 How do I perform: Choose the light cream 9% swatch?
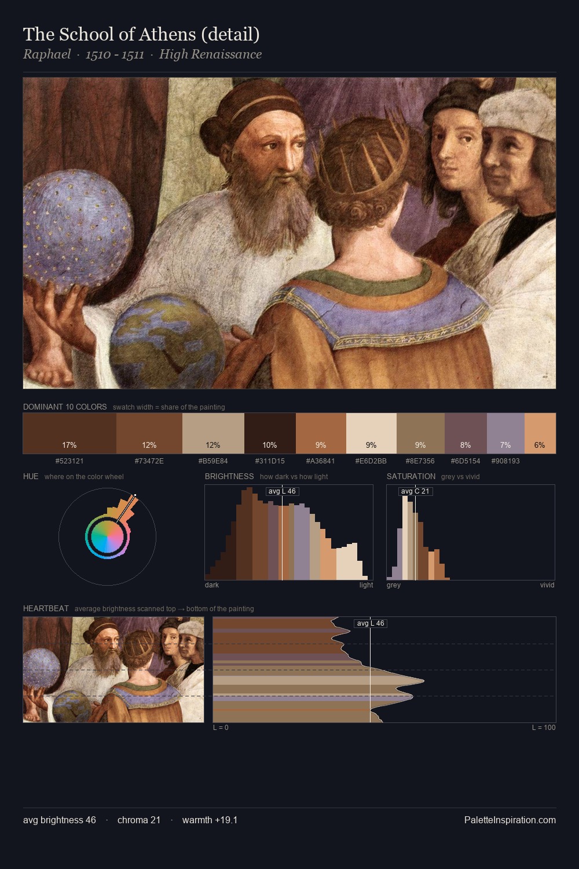tap(371, 433)
